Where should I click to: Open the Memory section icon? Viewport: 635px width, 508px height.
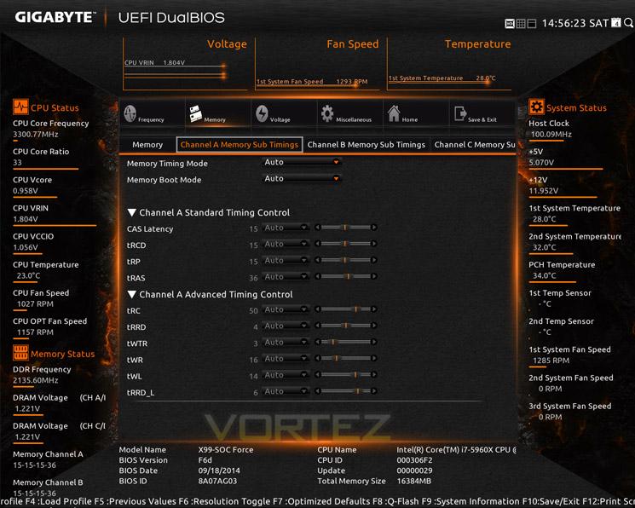[x=195, y=113]
